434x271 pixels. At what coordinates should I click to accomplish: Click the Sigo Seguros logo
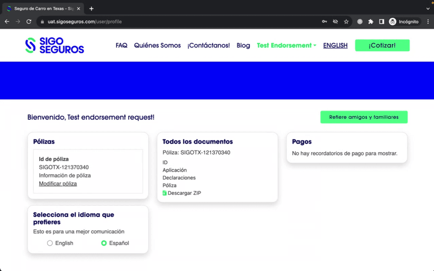coord(55,45)
